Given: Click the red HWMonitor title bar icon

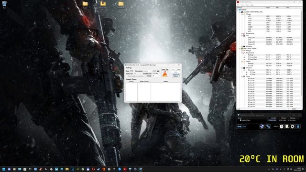Looking at the screenshot, I should tap(238, 2).
